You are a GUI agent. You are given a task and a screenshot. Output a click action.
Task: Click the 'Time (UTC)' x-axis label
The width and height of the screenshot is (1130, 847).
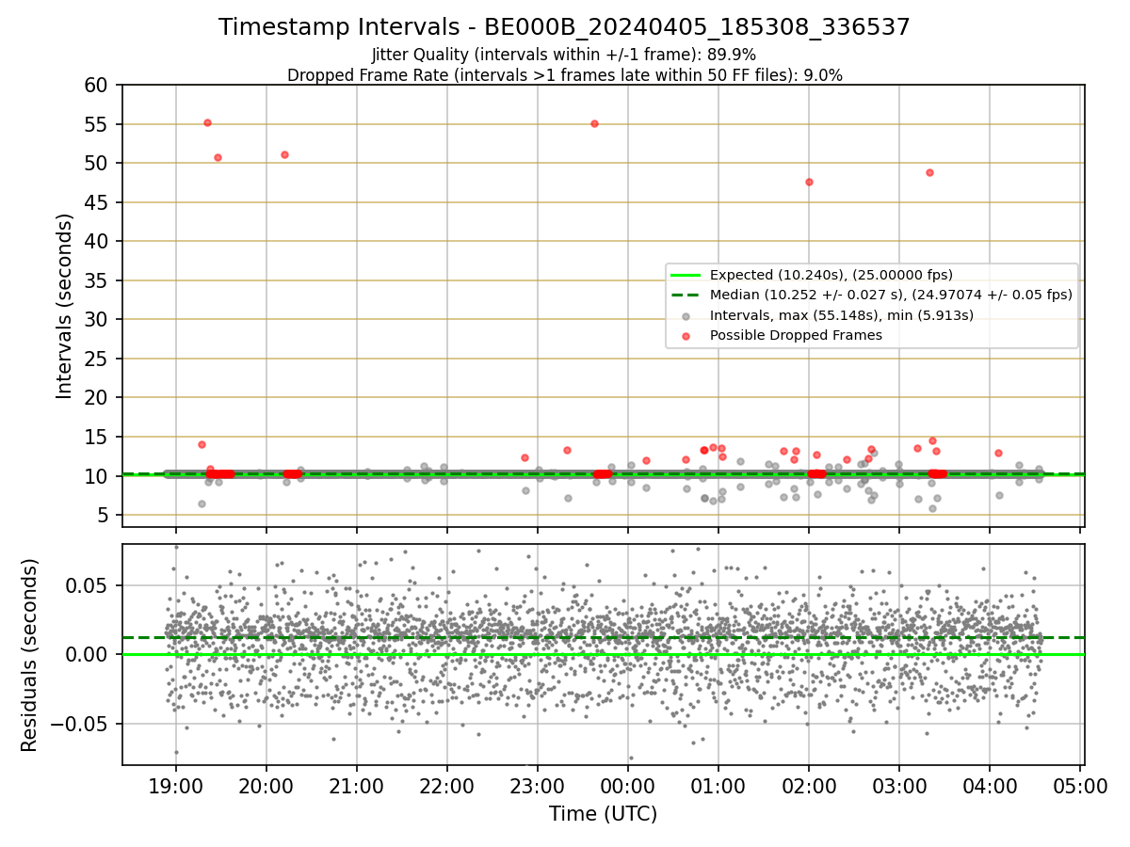tap(604, 814)
